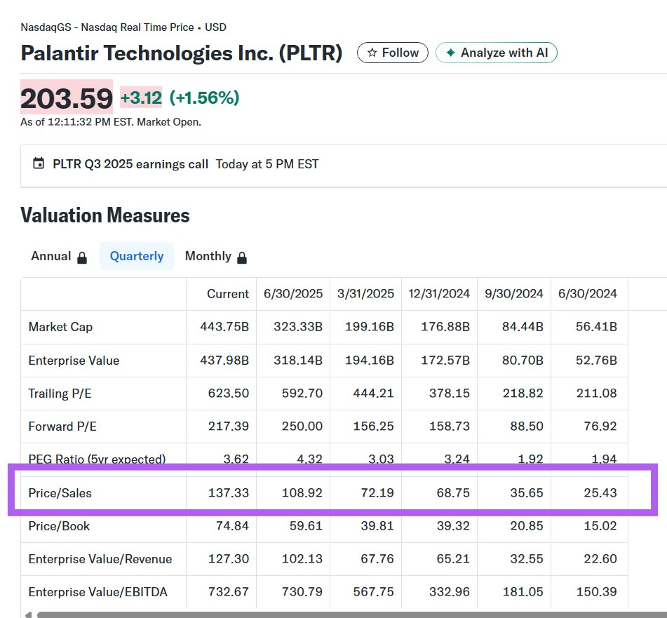Screen dimensions: 667x618
Task: Follow Palantir Technologies stock
Action: coord(392,53)
